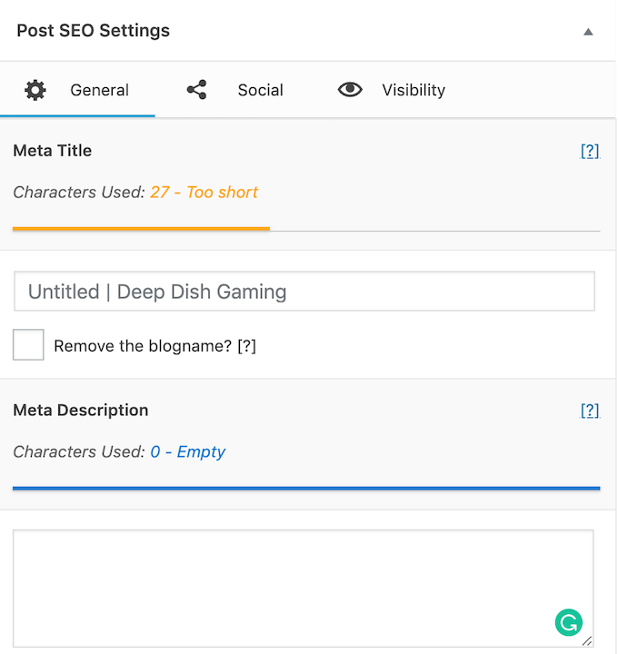This screenshot has width=618, height=654.
Task: Click the blue Meta Description character bar
Action: [x=306, y=488]
